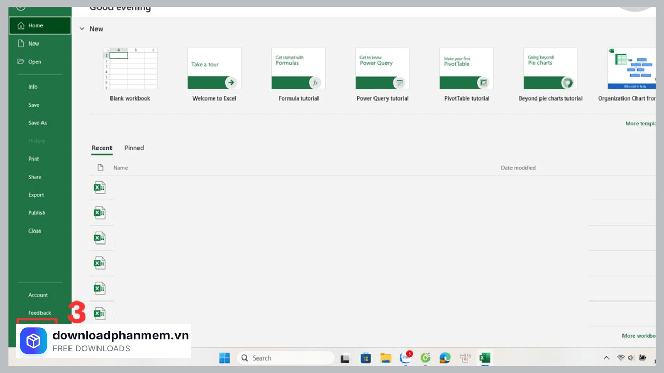This screenshot has width=664, height=373.
Task: Open the Snipping Tool taskbar icon
Action: pos(465,358)
